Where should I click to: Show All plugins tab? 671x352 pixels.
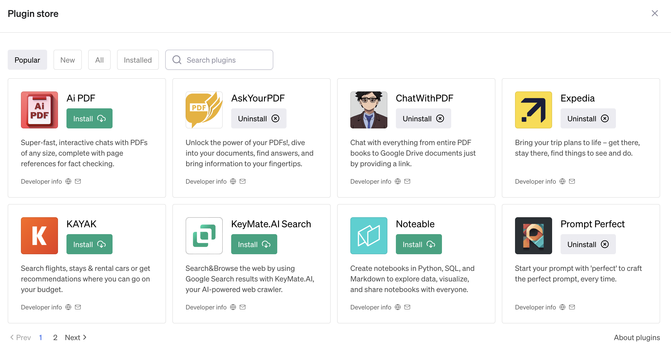[99, 60]
